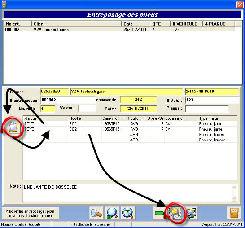Select storage row 000002 V2V Technologies

pyautogui.click(x=119, y=29)
